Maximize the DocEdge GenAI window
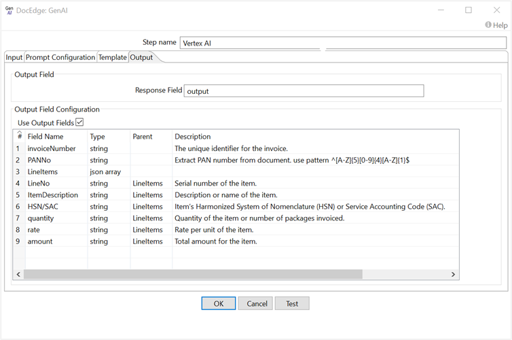 point(468,10)
